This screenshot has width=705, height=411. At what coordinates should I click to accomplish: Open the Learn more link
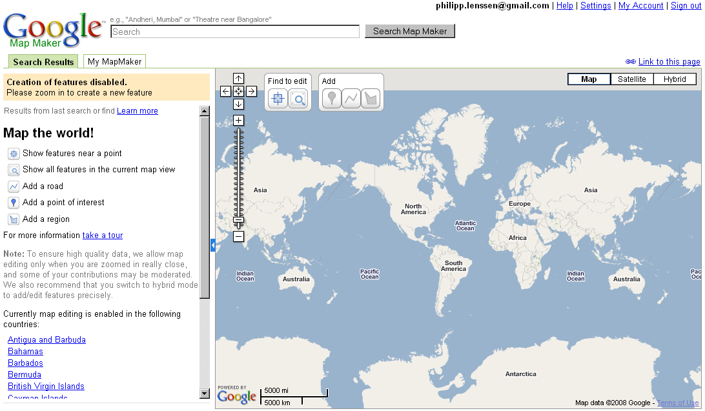coord(137,110)
